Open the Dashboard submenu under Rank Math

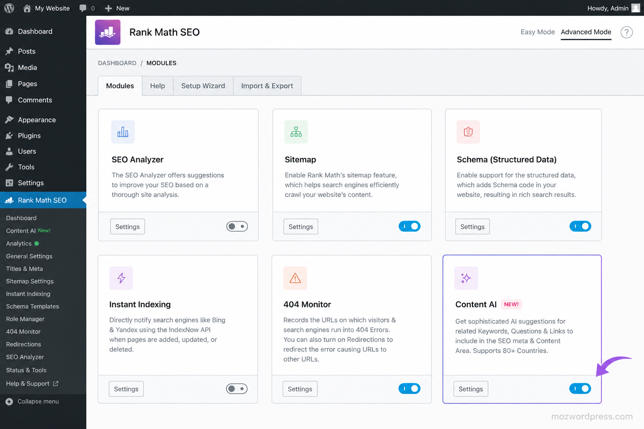click(x=21, y=218)
